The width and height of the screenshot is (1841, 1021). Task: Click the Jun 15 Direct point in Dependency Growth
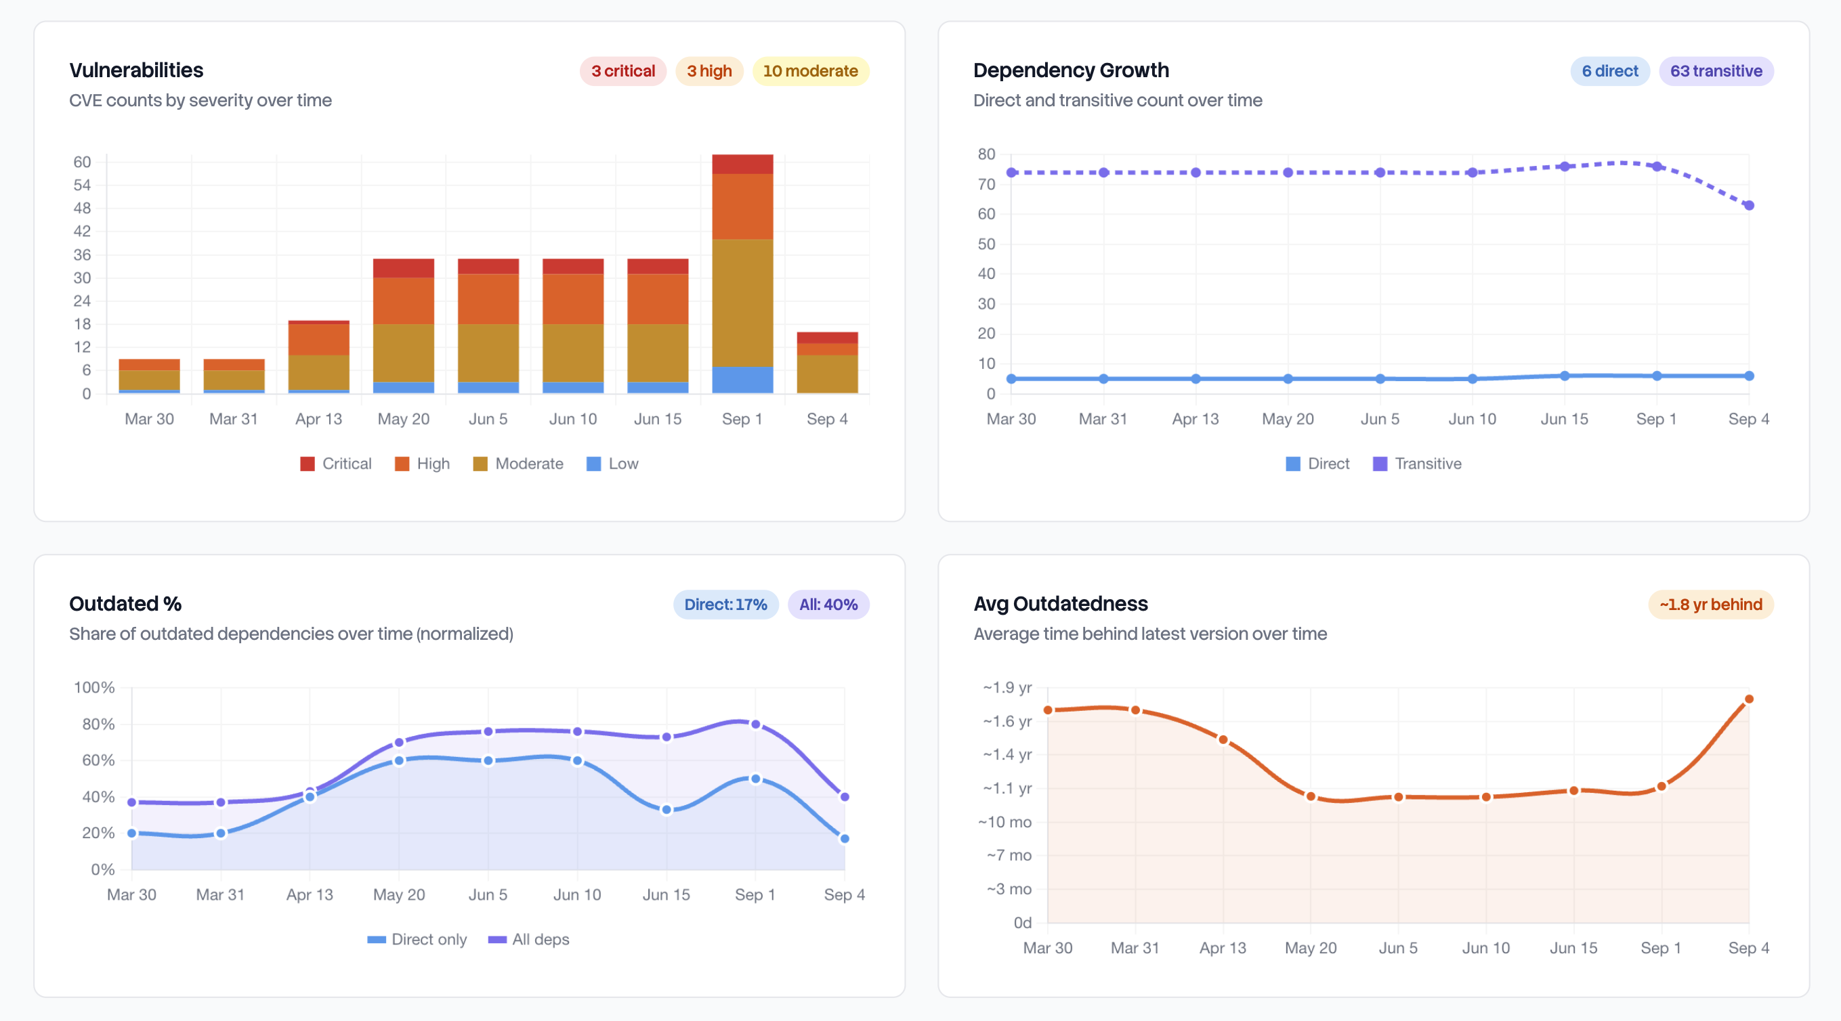click(1565, 376)
